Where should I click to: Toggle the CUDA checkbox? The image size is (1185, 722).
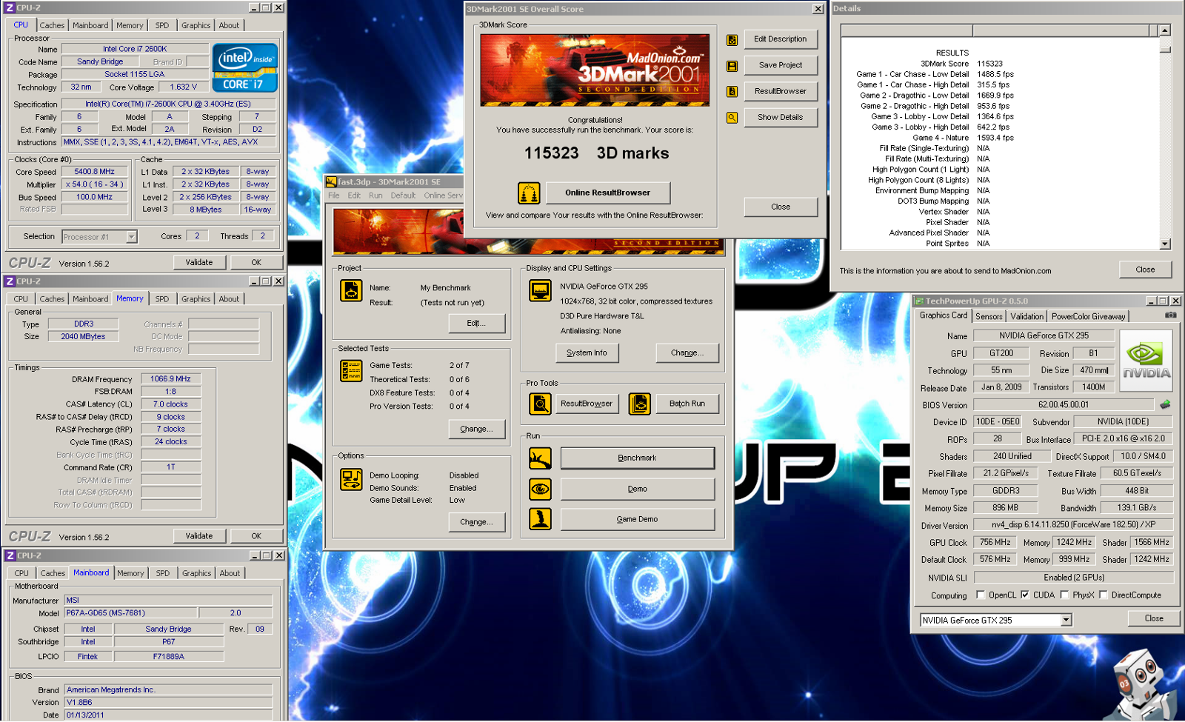coord(1025,595)
